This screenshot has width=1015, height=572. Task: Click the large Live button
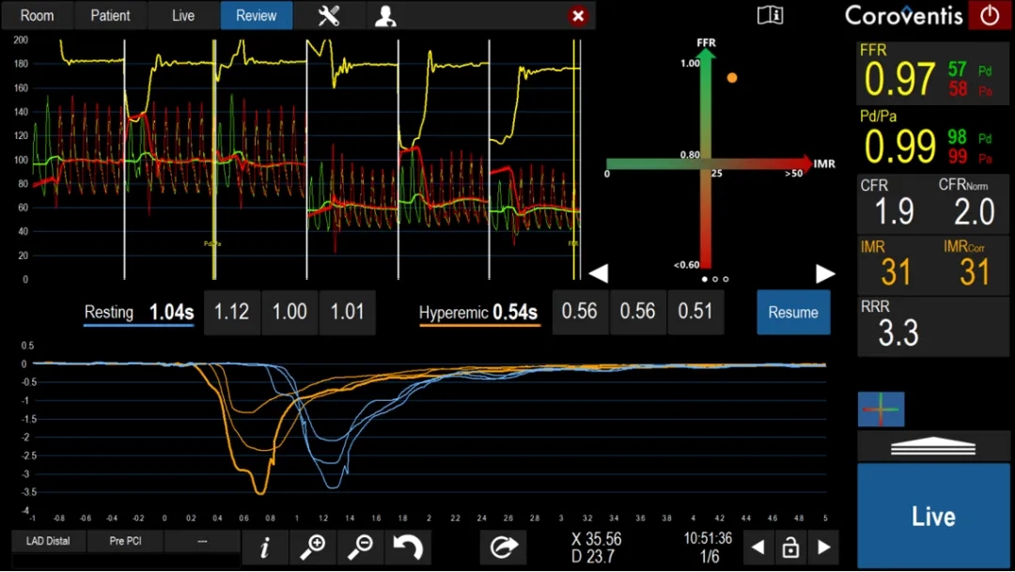(932, 516)
